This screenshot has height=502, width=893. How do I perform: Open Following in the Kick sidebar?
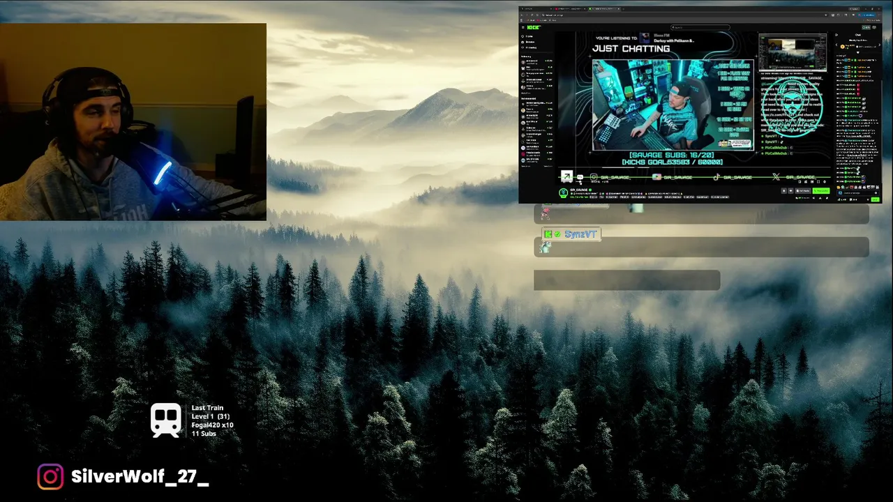click(529, 47)
